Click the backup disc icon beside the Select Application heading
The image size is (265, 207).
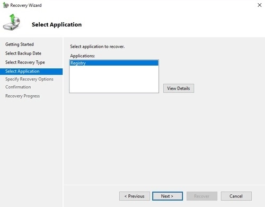click(12, 22)
